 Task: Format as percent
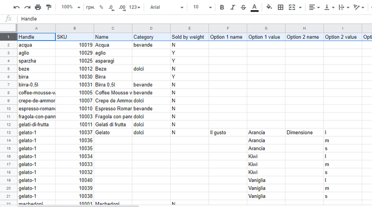coord(101,7)
